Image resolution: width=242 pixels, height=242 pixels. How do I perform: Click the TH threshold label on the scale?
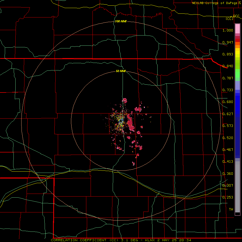point(231,209)
